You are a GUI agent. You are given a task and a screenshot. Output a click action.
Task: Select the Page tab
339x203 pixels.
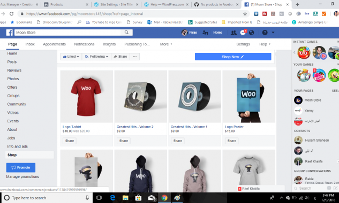click(12, 44)
